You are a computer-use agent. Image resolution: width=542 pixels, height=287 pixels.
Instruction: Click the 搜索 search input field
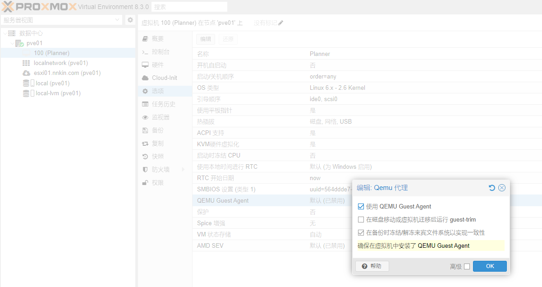coord(189,7)
